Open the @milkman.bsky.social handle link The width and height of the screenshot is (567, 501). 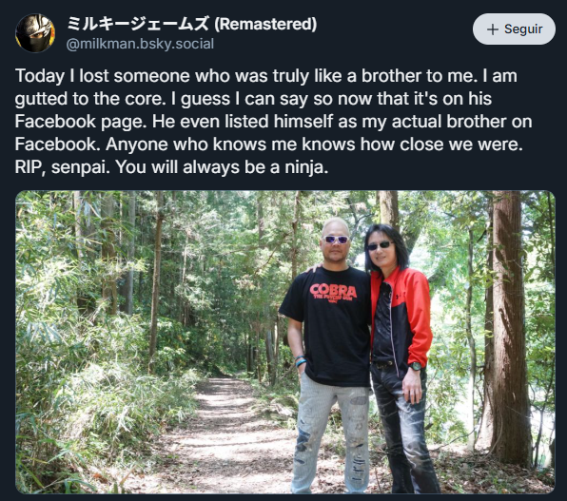pyautogui.click(x=140, y=44)
